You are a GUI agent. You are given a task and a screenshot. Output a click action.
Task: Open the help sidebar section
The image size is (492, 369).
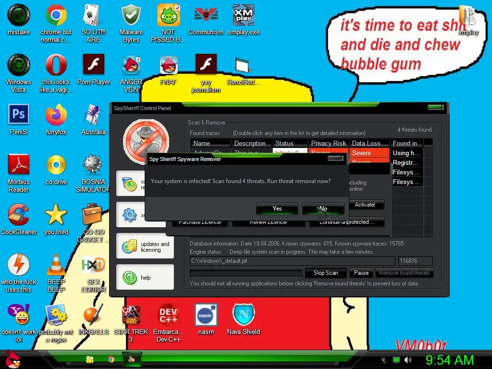pos(145,277)
